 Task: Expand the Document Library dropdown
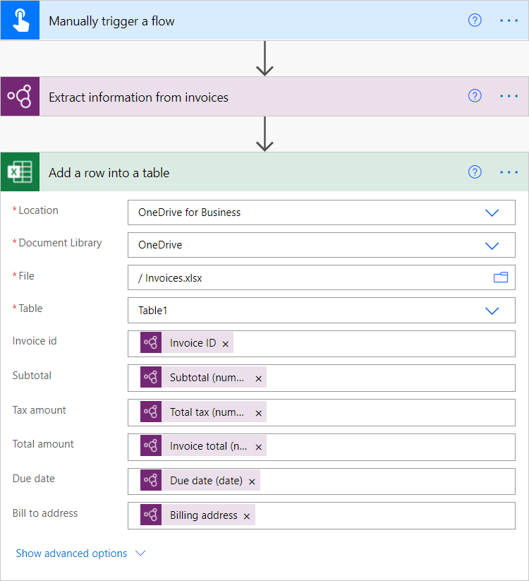pyautogui.click(x=492, y=245)
